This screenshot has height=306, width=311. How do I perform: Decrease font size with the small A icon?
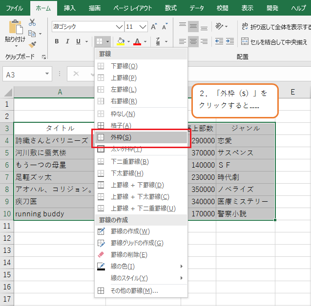[x=165, y=26]
